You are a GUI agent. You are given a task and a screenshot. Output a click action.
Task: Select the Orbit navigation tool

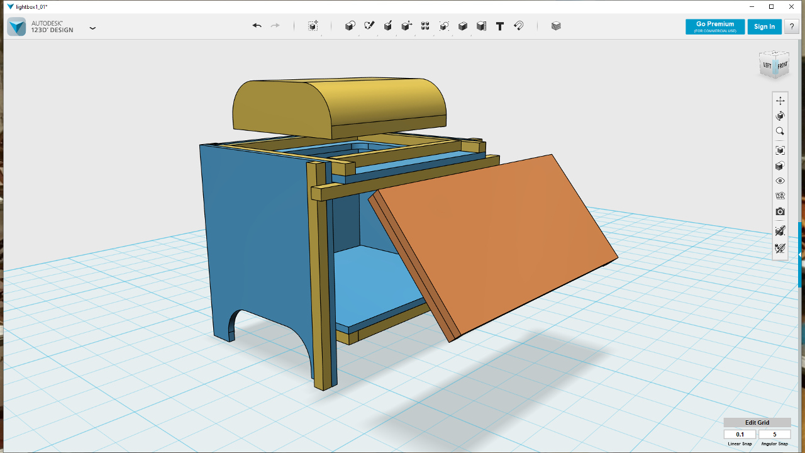tap(780, 116)
